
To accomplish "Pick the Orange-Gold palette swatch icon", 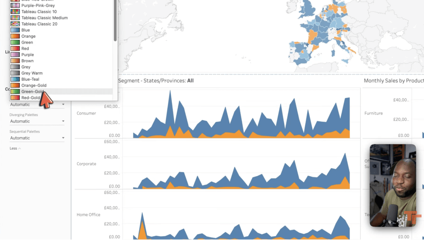I will (x=15, y=85).
